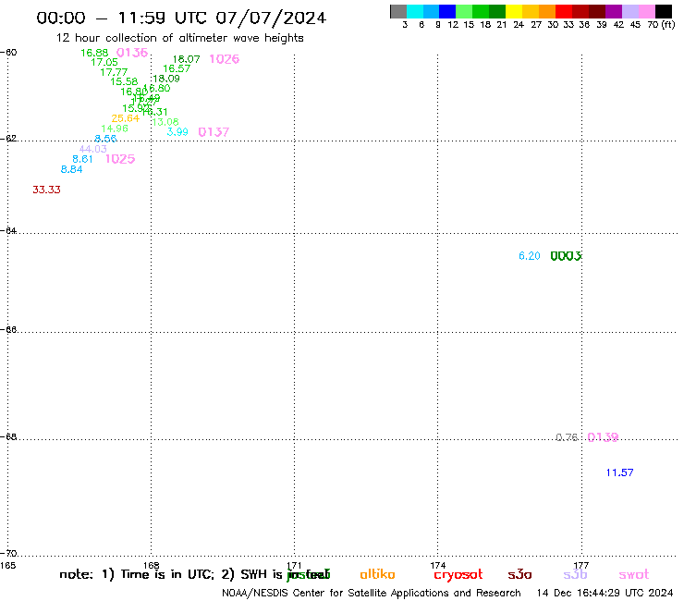Click the pink time label 0139
This screenshot has height=601, width=684.
(603, 437)
